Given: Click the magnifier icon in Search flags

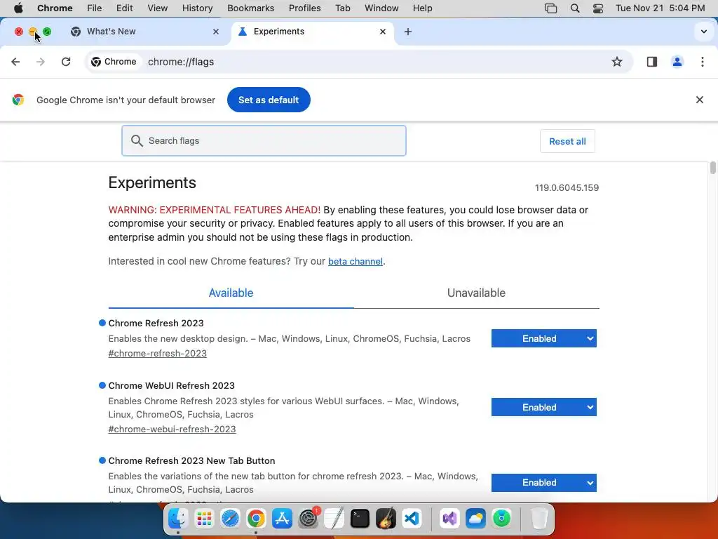Looking at the screenshot, I should tap(137, 140).
